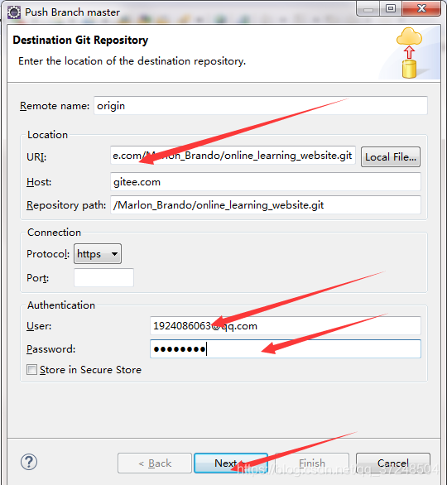This screenshot has height=485, width=447.
Task: Close the Push Branch dialog window
Action: coord(421,8)
